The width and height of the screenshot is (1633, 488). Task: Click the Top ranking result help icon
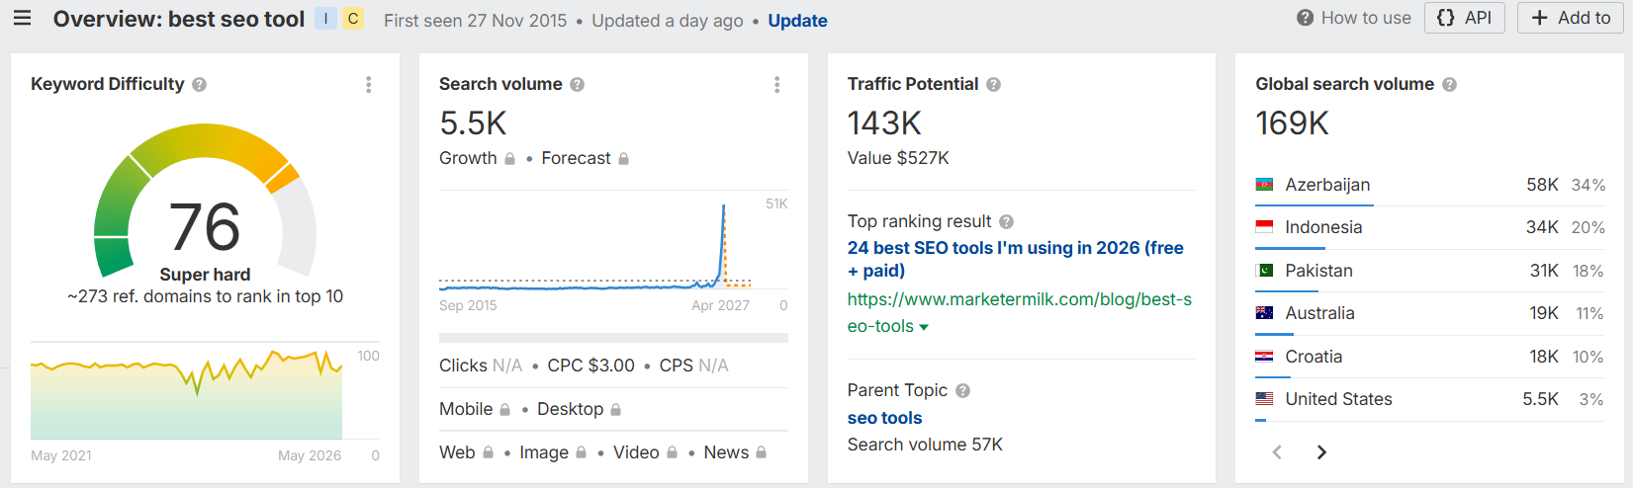pos(1006,222)
